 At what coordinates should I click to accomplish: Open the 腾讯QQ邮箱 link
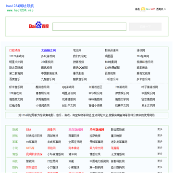coord(80,68)
